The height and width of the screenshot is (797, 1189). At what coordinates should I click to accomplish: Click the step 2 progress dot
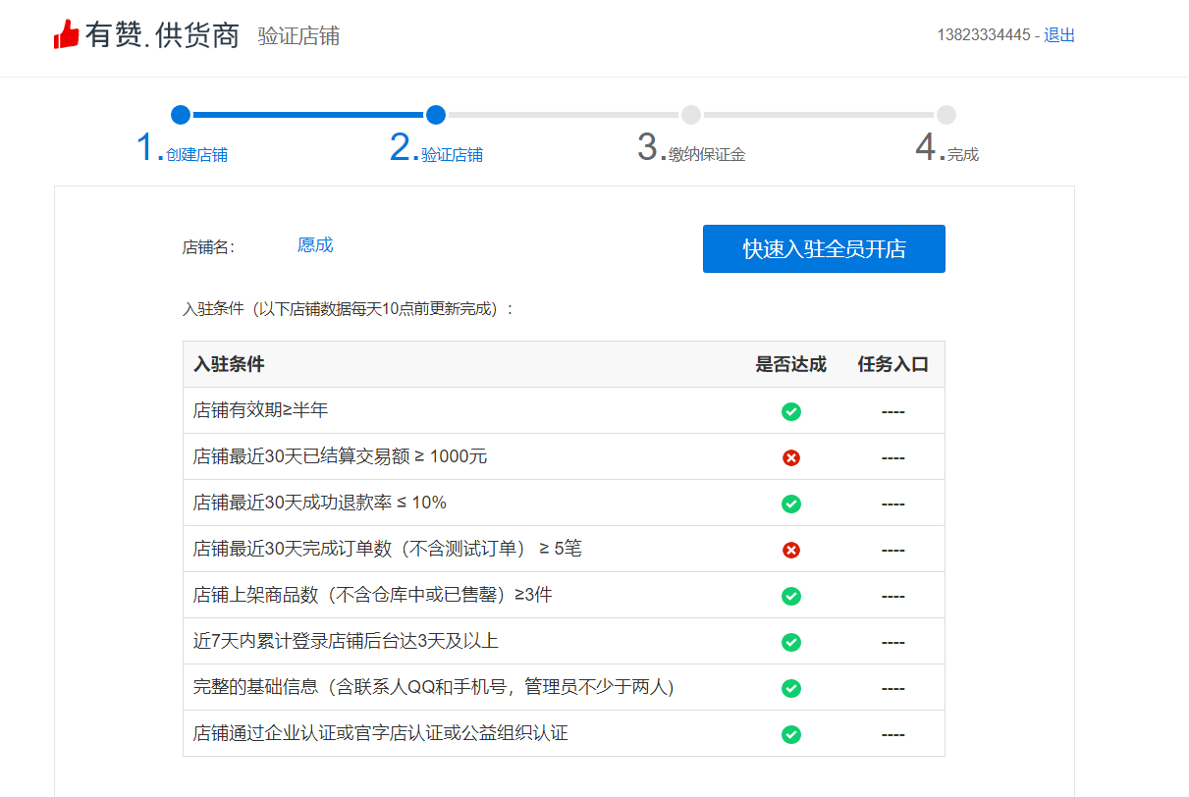click(x=436, y=115)
